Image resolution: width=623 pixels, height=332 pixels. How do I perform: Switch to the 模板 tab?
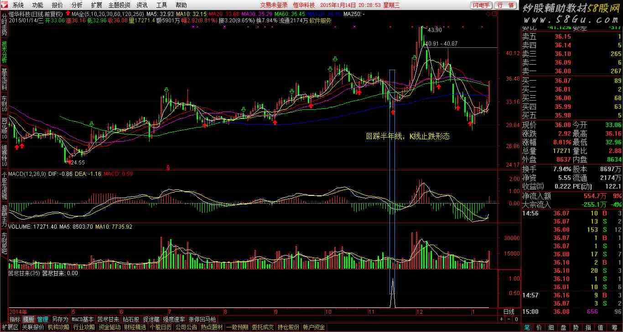click(28, 319)
